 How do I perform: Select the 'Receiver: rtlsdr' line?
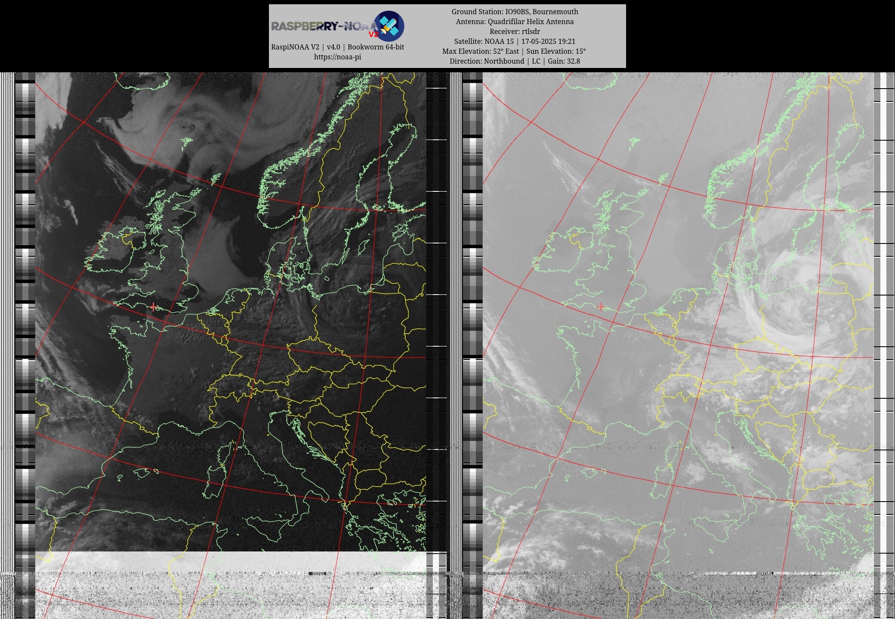click(x=515, y=31)
